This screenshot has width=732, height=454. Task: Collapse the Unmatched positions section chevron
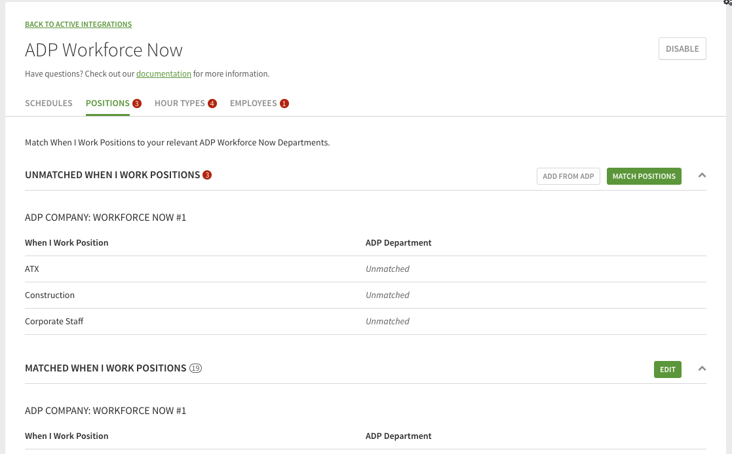702,176
